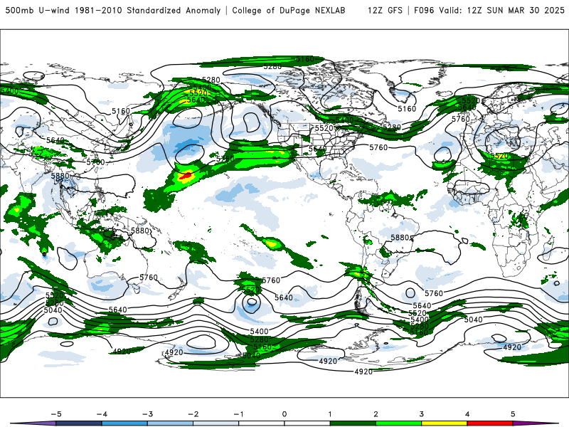Click the "F096" forecast hour text
The width and height of the screenshot is (569, 427).
click(x=424, y=10)
